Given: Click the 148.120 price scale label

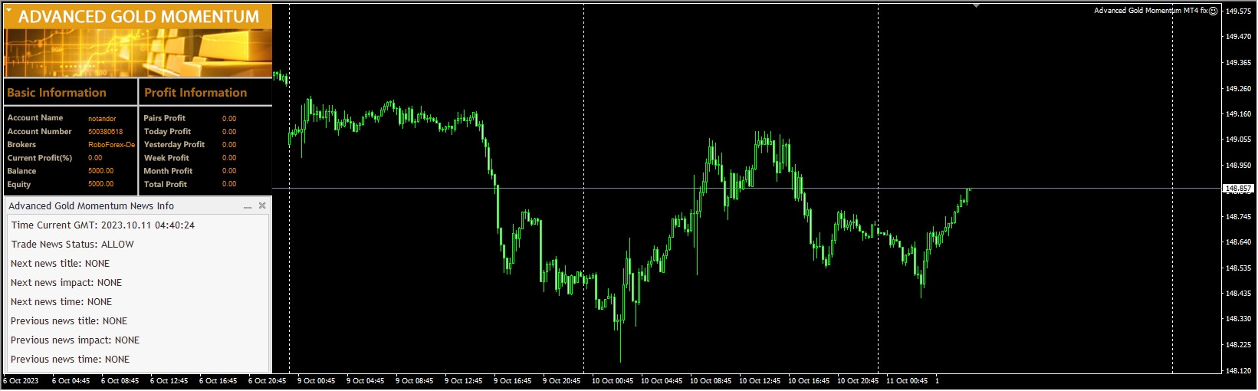Looking at the screenshot, I should click(x=1238, y=370).
